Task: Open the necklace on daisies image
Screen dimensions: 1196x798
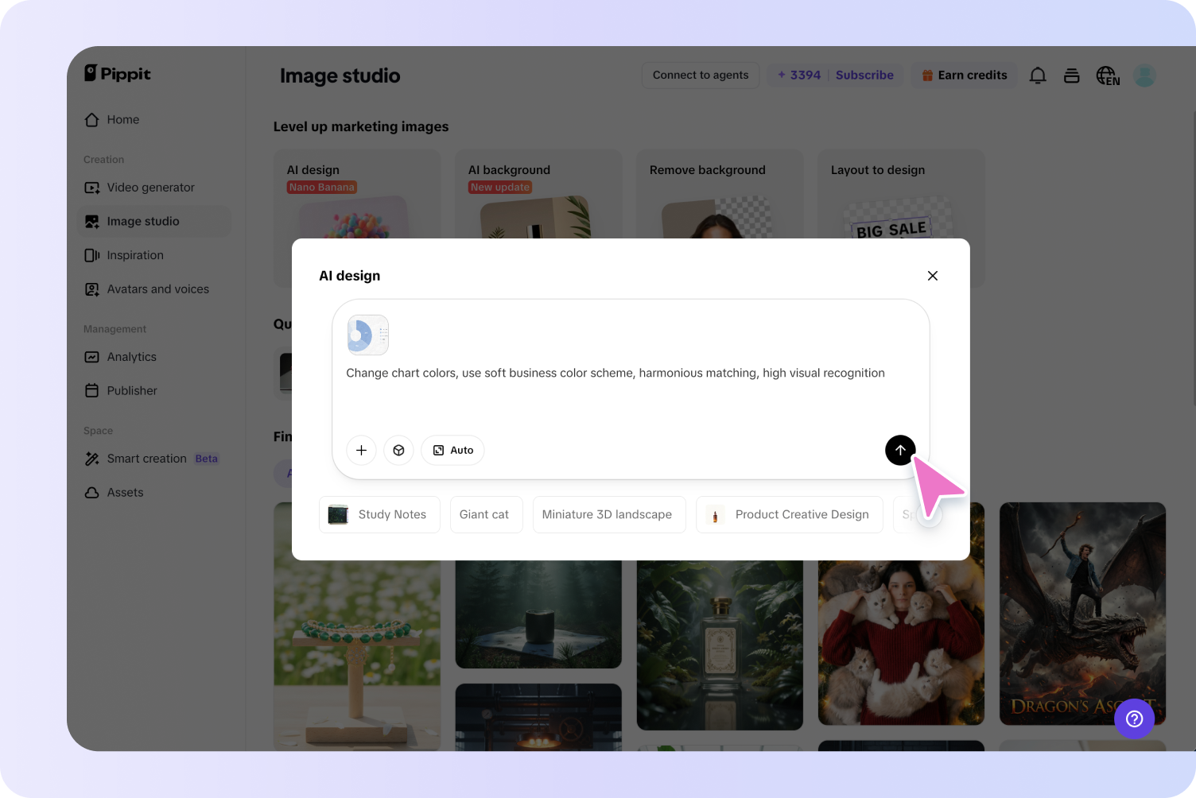Action: point(357,656)
